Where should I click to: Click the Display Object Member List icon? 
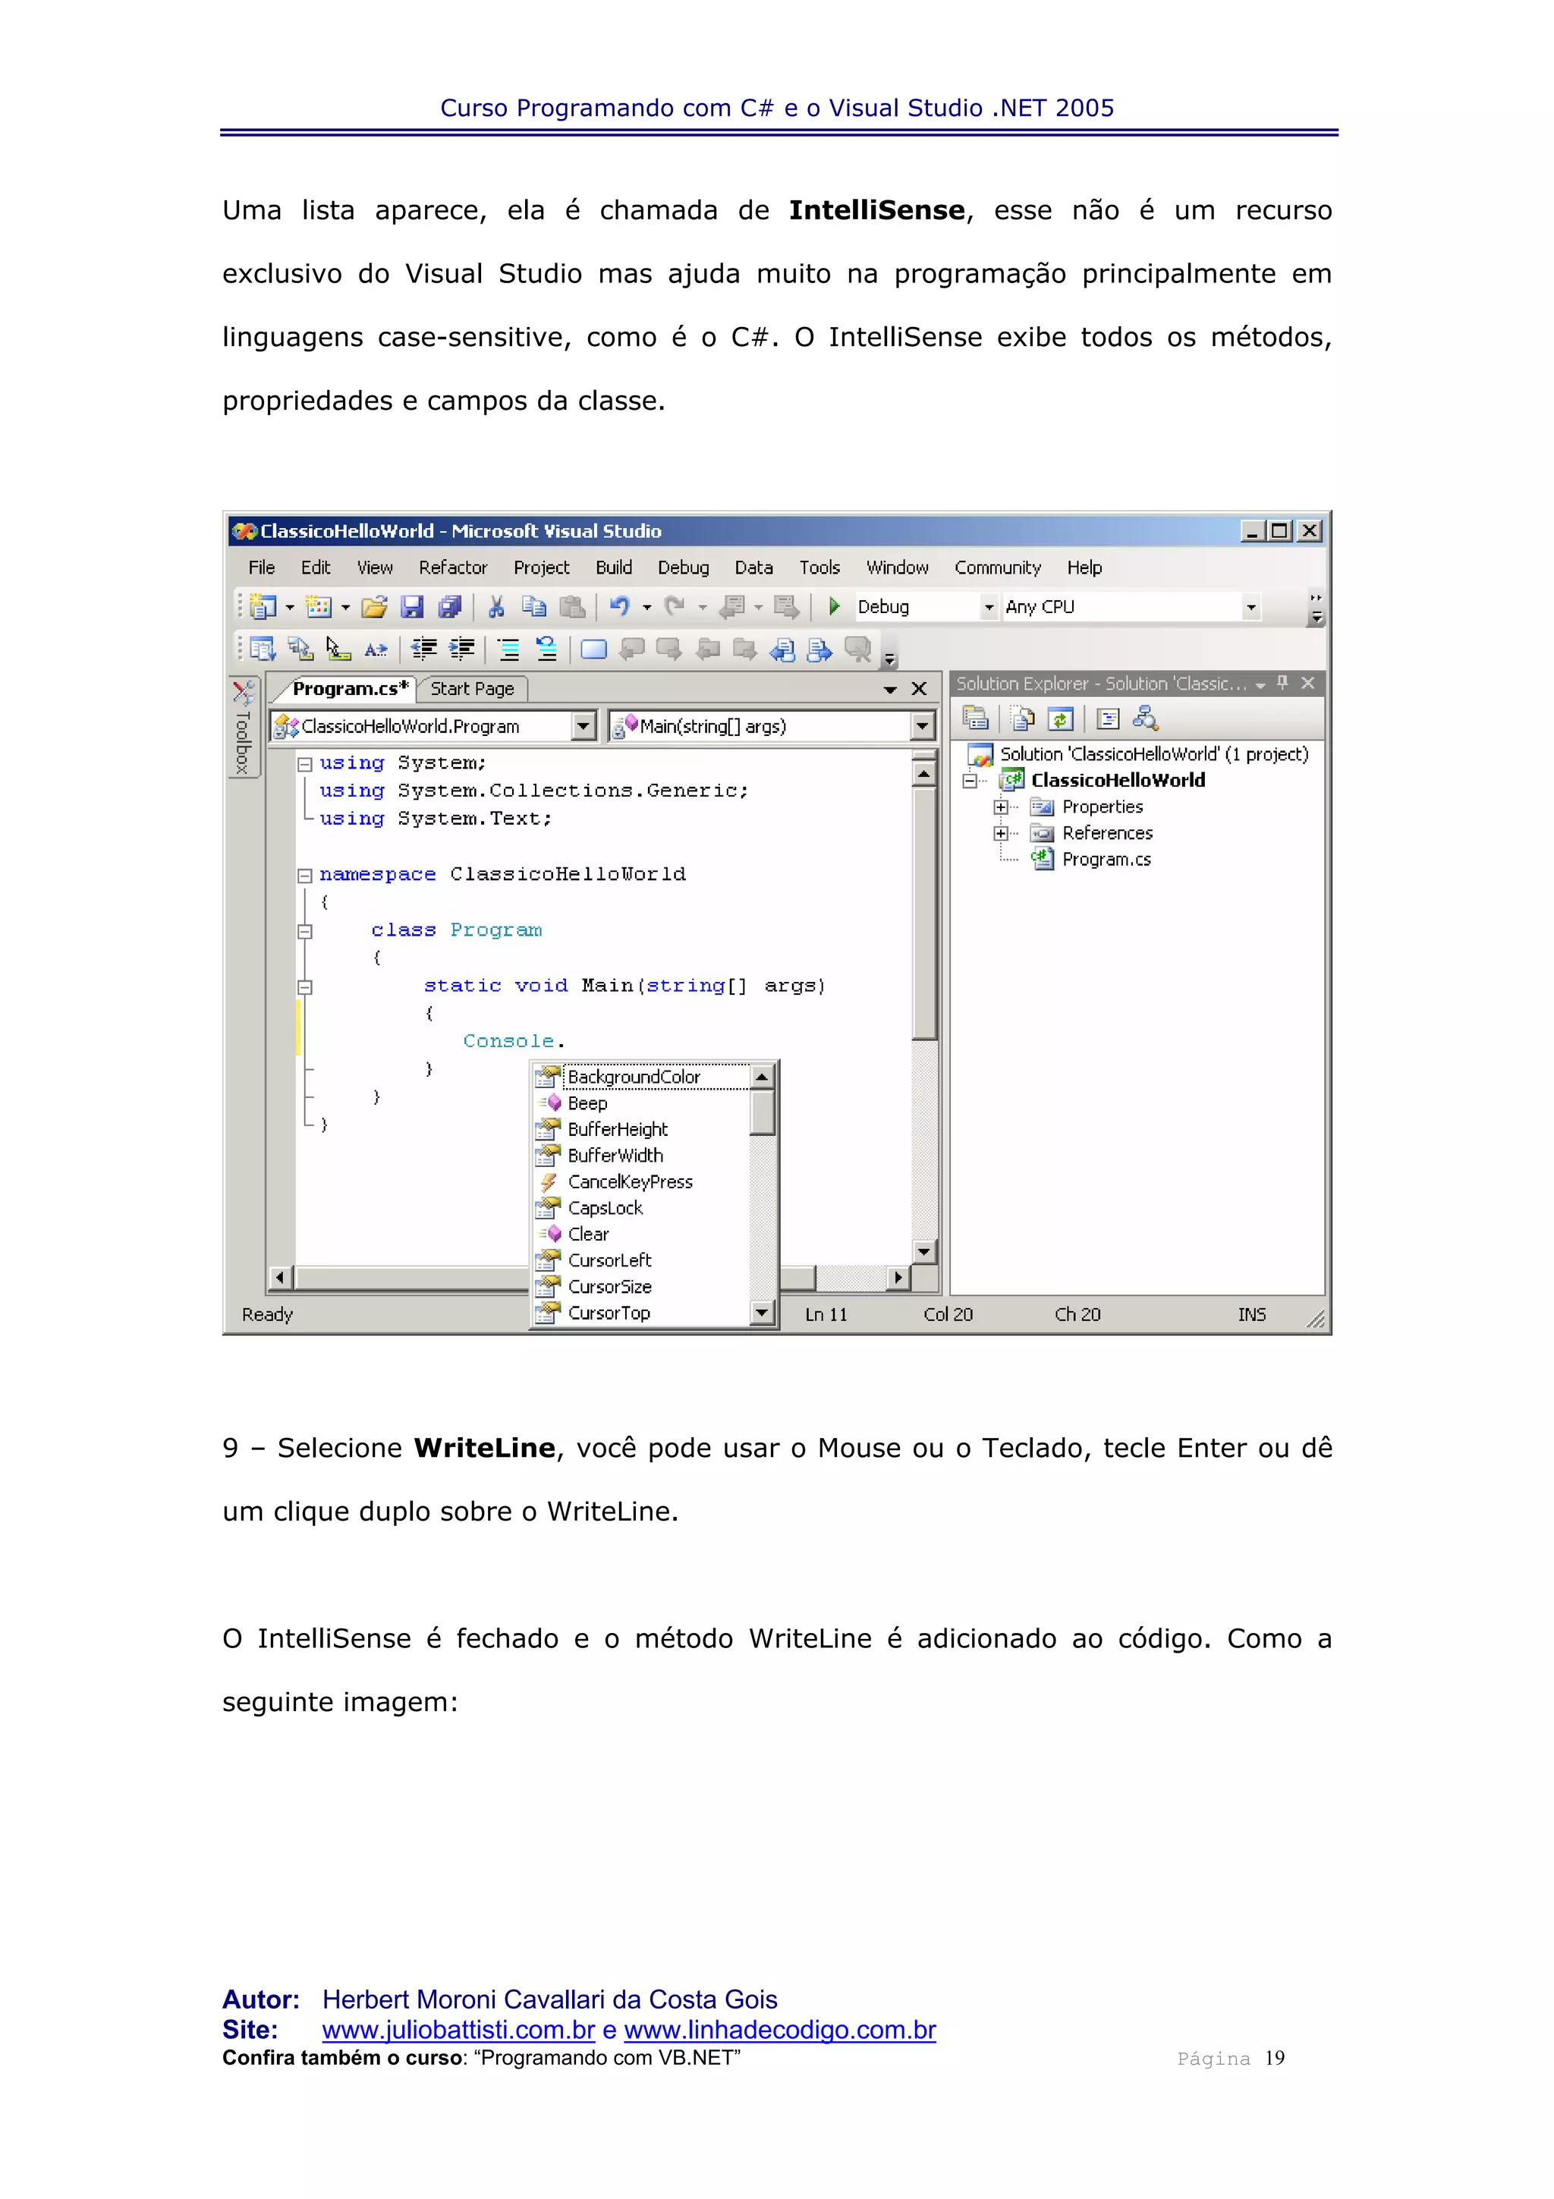(x=263, y=650)
